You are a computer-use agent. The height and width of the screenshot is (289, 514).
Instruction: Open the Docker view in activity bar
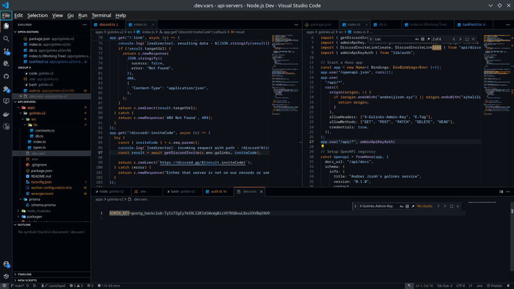pyautogui.click(x=6, y=114)
